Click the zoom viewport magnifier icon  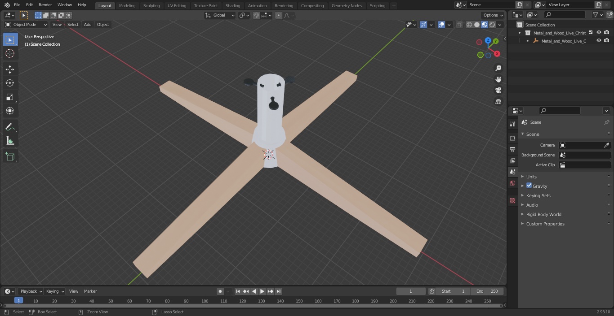[x=498, y=68]
